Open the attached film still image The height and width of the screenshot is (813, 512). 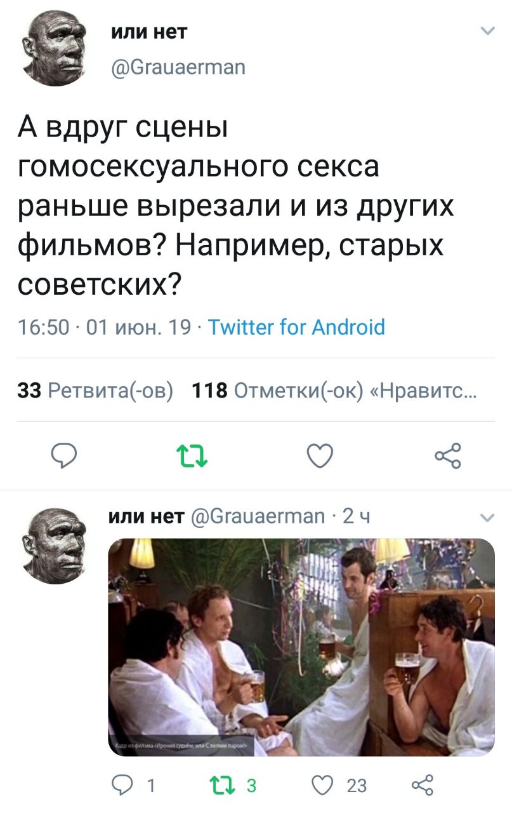pyautogui.click(x=301, y=647)
